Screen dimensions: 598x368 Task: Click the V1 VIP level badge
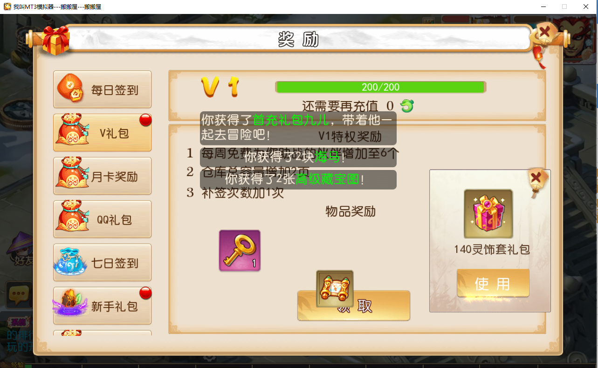(220, 87)
